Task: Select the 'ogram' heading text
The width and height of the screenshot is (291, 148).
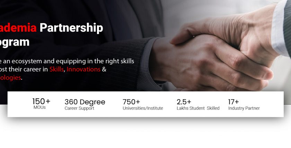Action: pyautogui.click(x=15, y=43)
